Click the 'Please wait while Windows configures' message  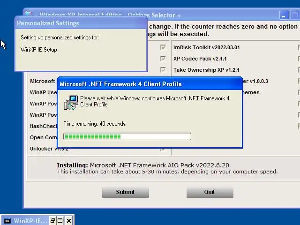pos(155,101)
